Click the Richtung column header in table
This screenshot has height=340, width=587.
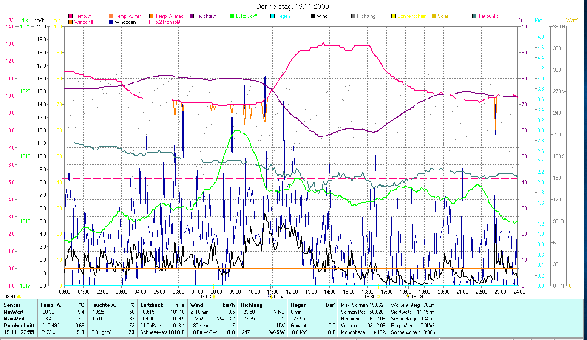point(252,305)
